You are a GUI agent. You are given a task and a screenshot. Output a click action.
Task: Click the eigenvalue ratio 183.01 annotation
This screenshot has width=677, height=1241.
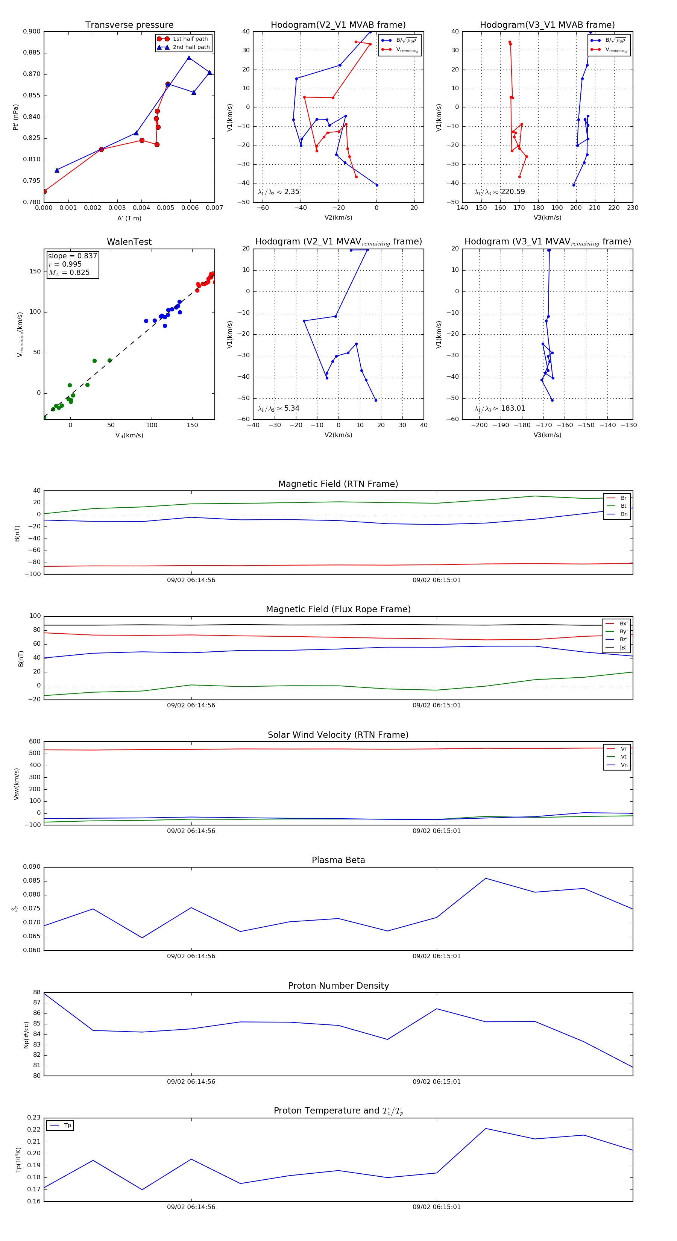(x=500, y=408)
